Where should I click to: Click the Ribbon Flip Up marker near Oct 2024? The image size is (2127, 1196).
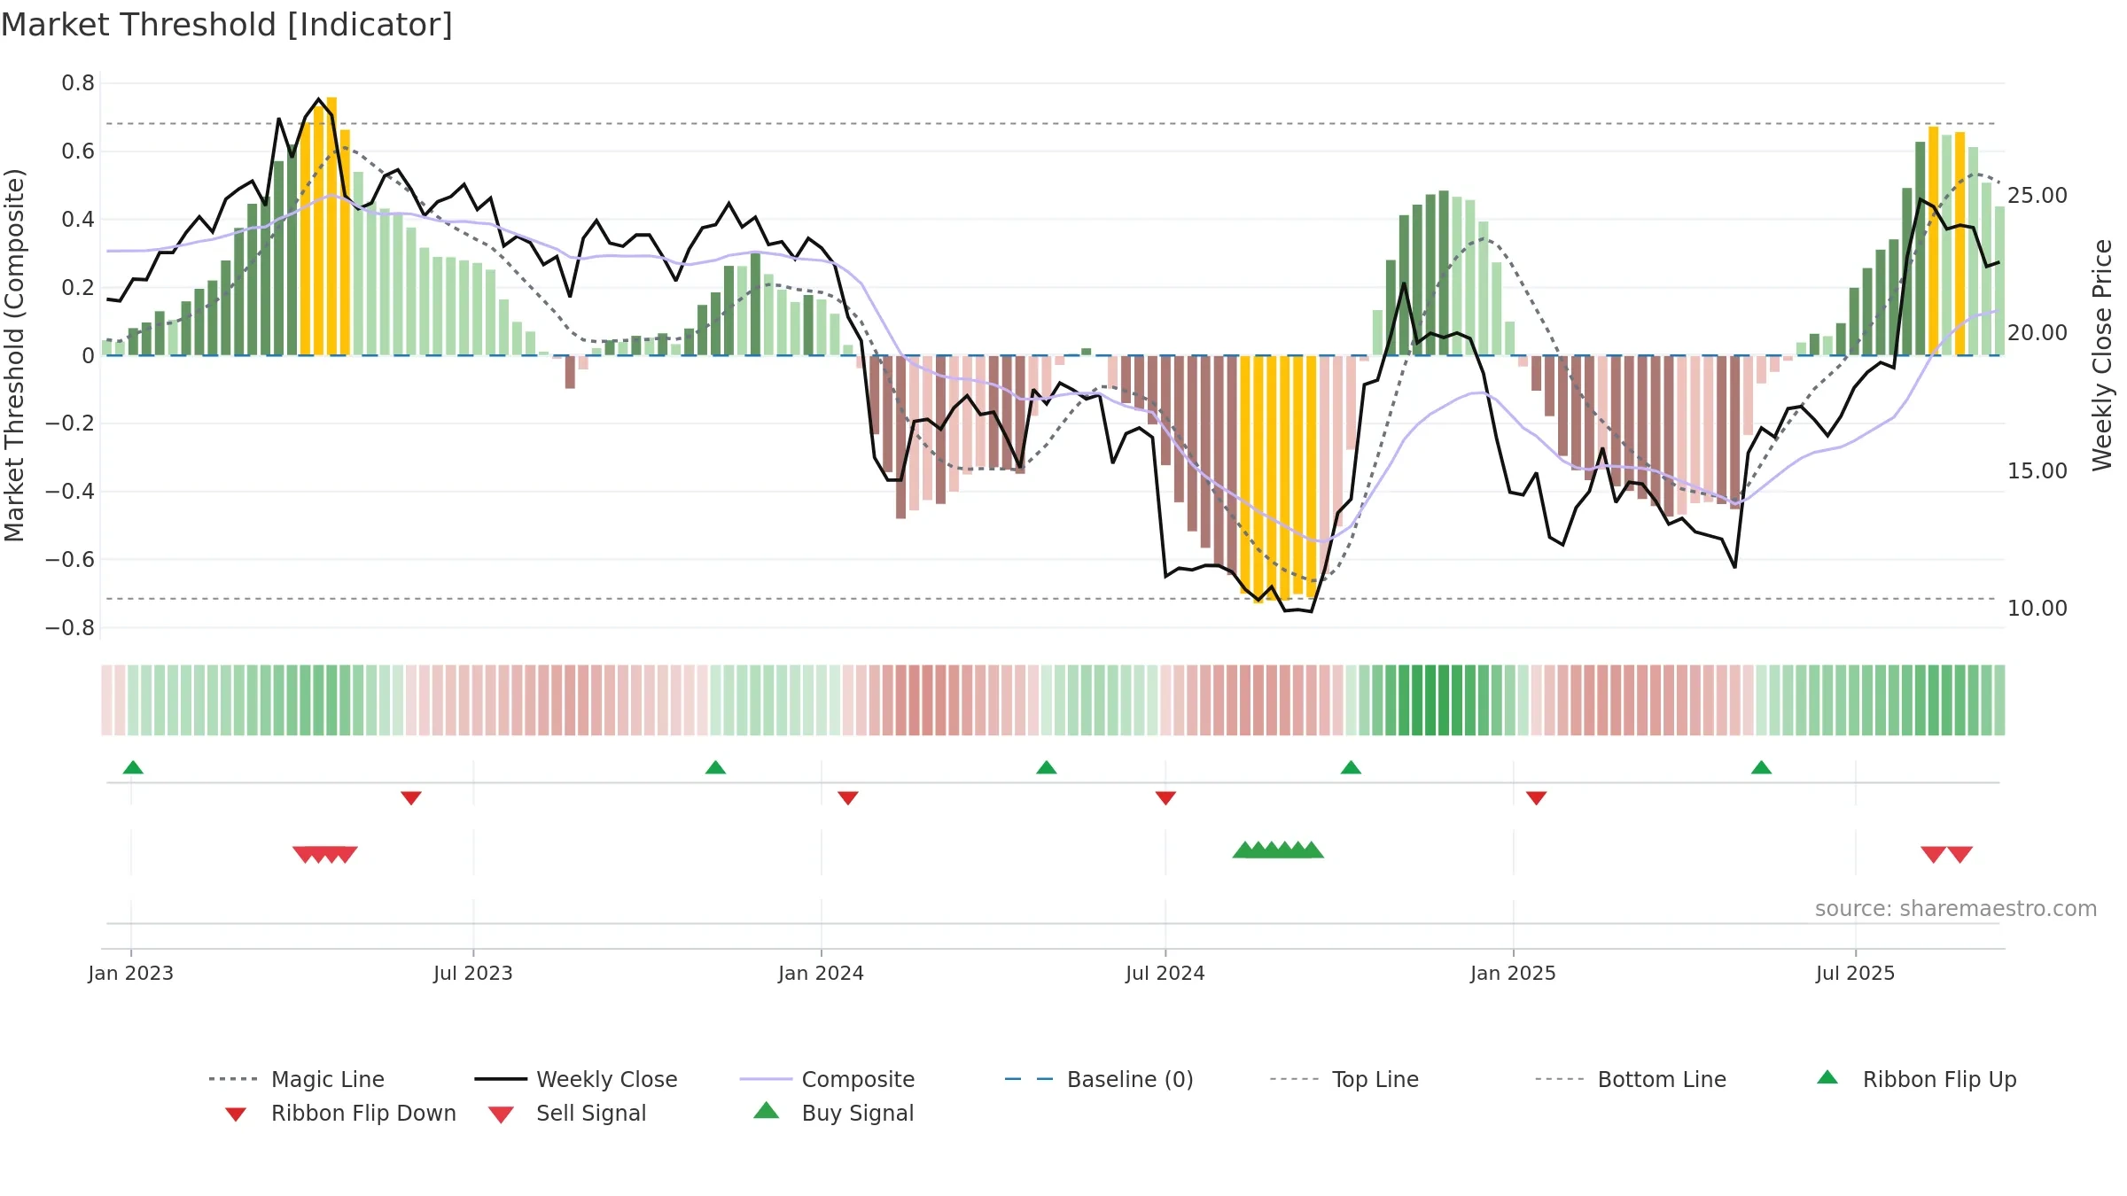point(1352,767)
